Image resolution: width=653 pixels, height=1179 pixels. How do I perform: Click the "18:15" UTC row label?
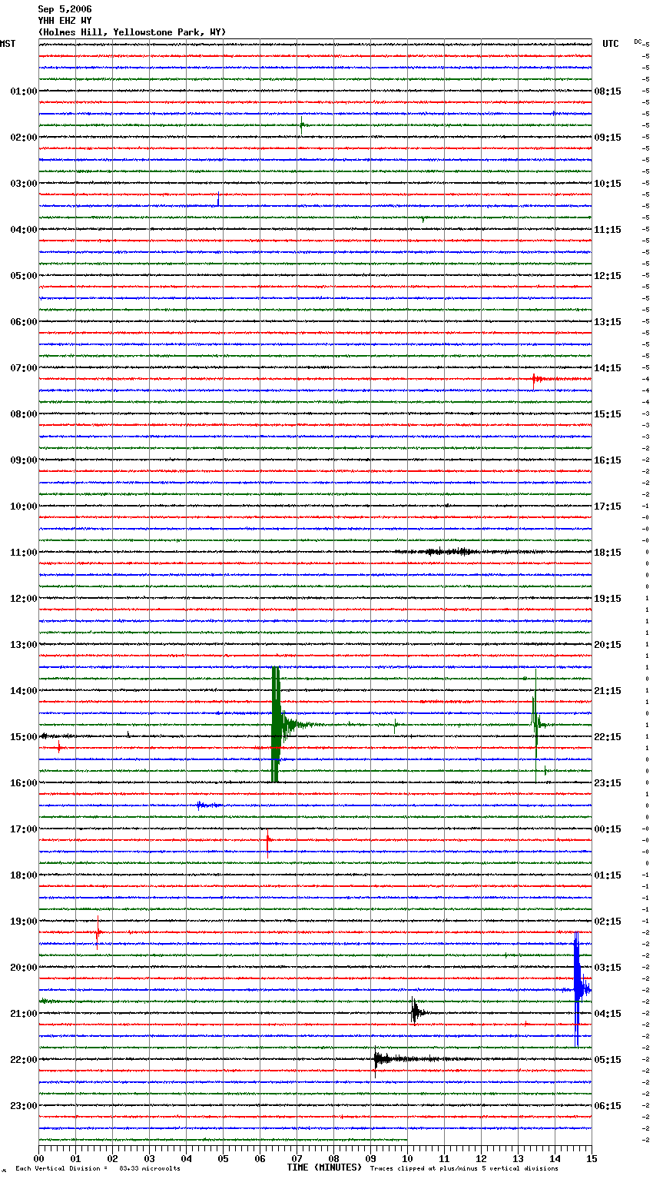(608, 553)
